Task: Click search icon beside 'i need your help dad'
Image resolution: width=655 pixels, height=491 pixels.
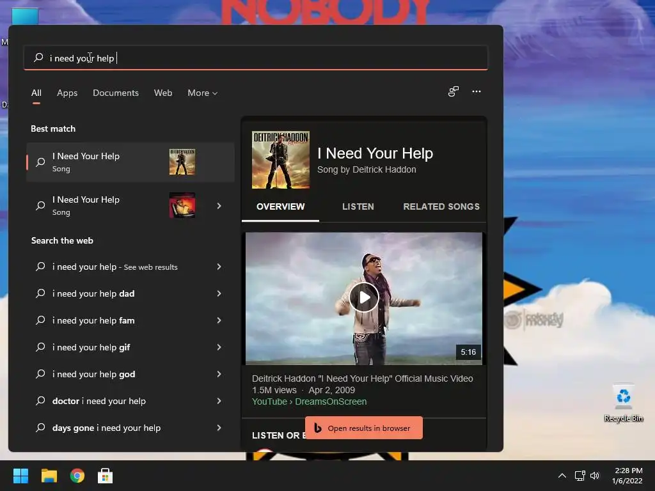Action: [x=40, y=293]
